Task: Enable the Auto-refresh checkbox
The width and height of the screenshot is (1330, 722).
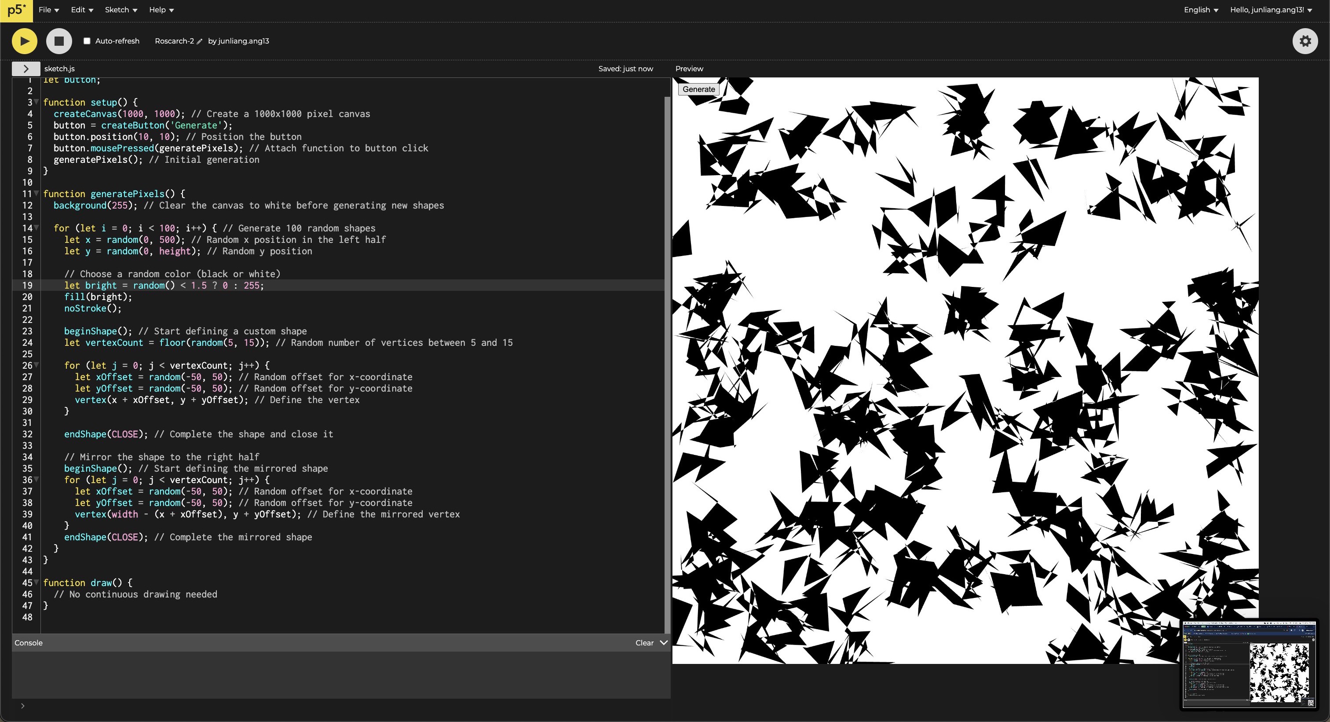Action: (x=87, y=41)
